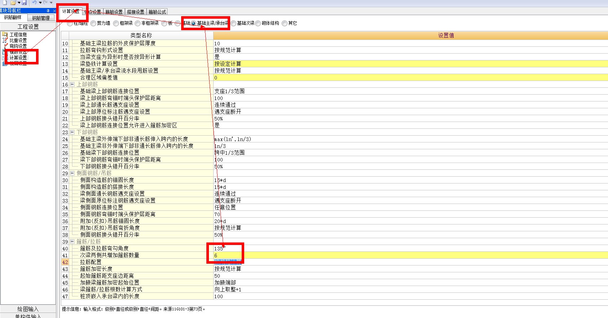Click row number 42 header

pos(65,262)
